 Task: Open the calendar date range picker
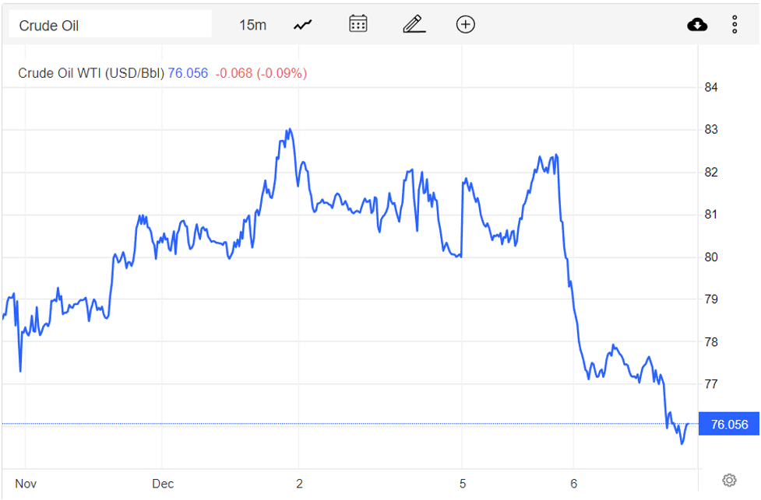[x=358, y=24]
